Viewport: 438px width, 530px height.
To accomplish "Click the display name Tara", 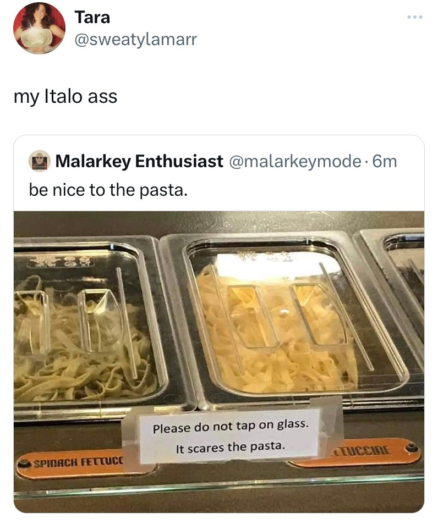I will [92, 17].
